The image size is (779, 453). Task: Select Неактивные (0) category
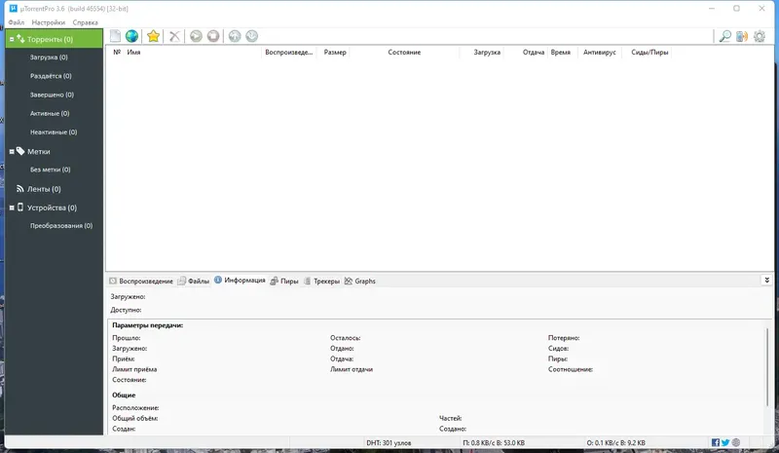(x=54, y=132)
